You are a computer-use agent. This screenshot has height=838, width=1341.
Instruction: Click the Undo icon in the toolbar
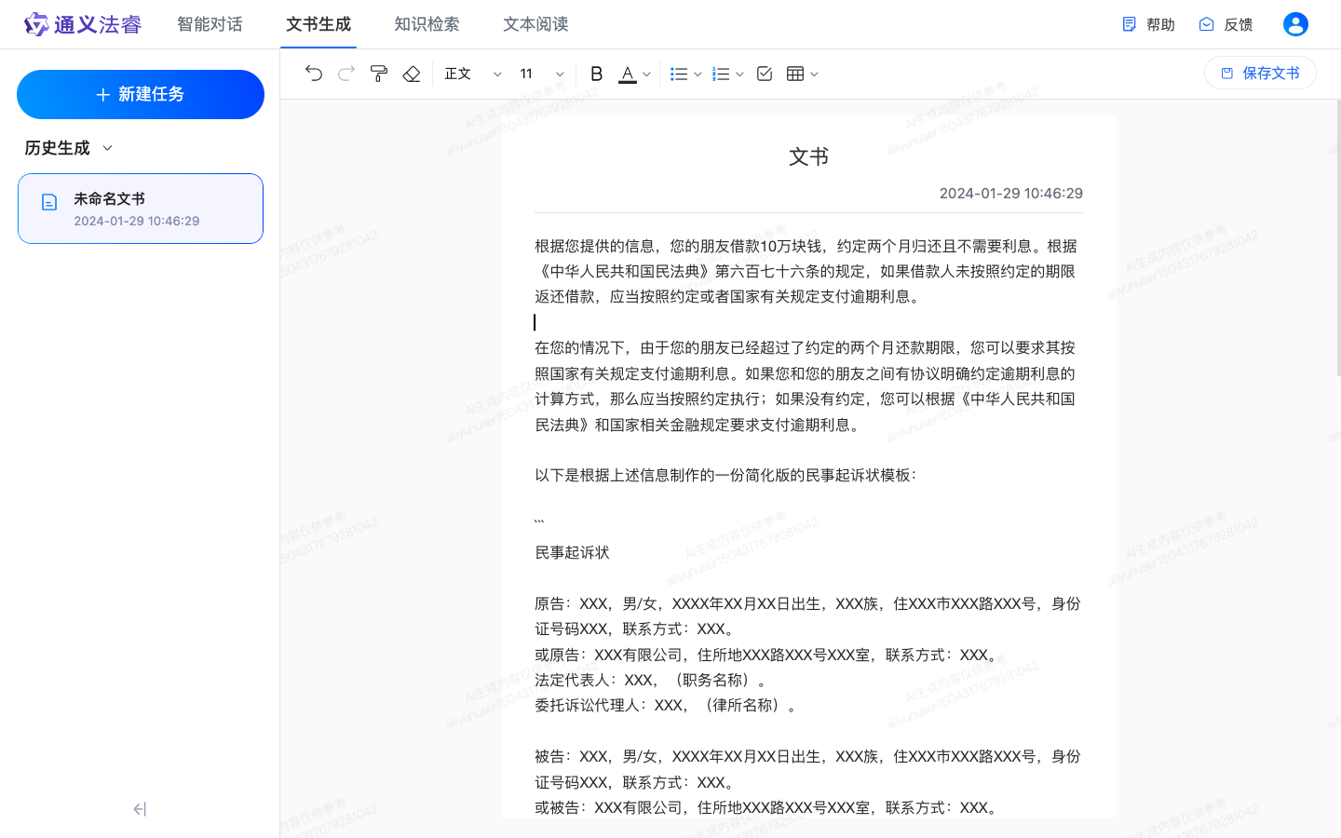point(314,73)
